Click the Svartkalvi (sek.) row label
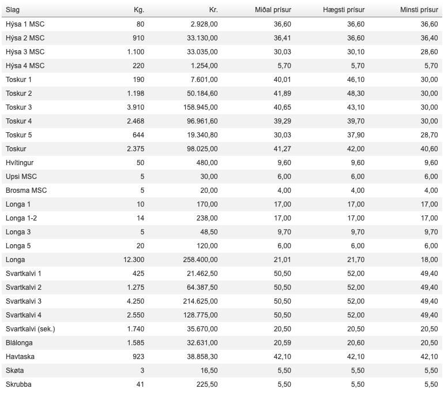The height and width of the screenshot is (396, 448). (30, 329)
